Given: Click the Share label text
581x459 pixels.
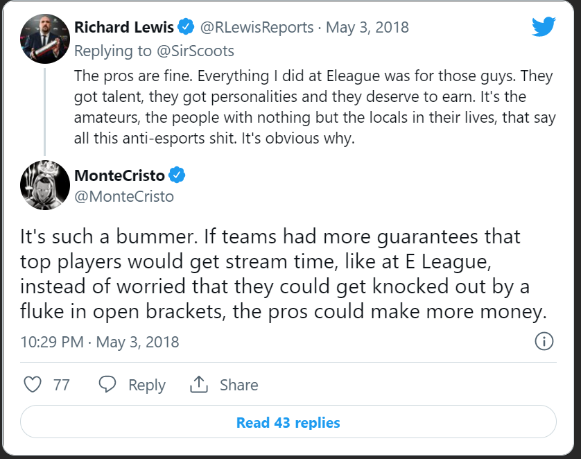Looking at the screenshot, I should (x=239, y=385).
